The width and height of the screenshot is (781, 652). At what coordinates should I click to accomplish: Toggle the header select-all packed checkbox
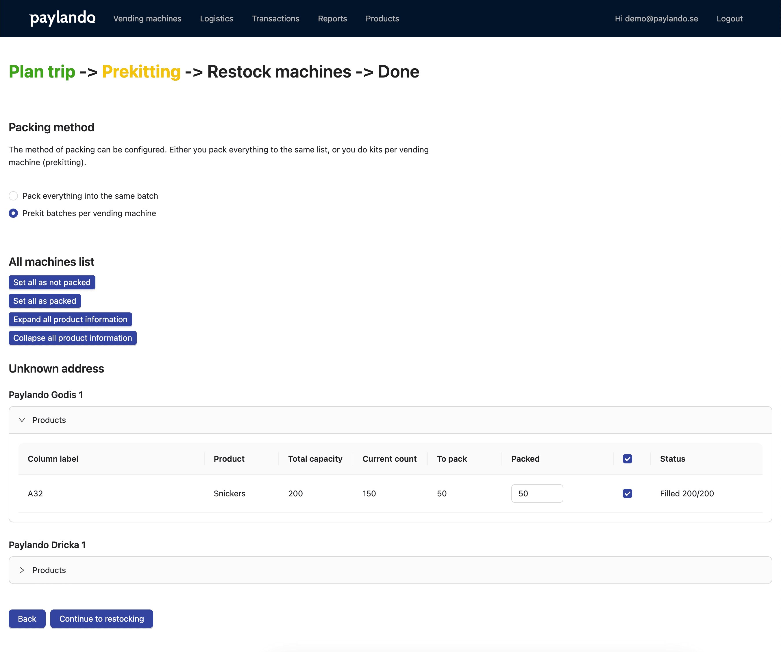[x=628, y=459]
